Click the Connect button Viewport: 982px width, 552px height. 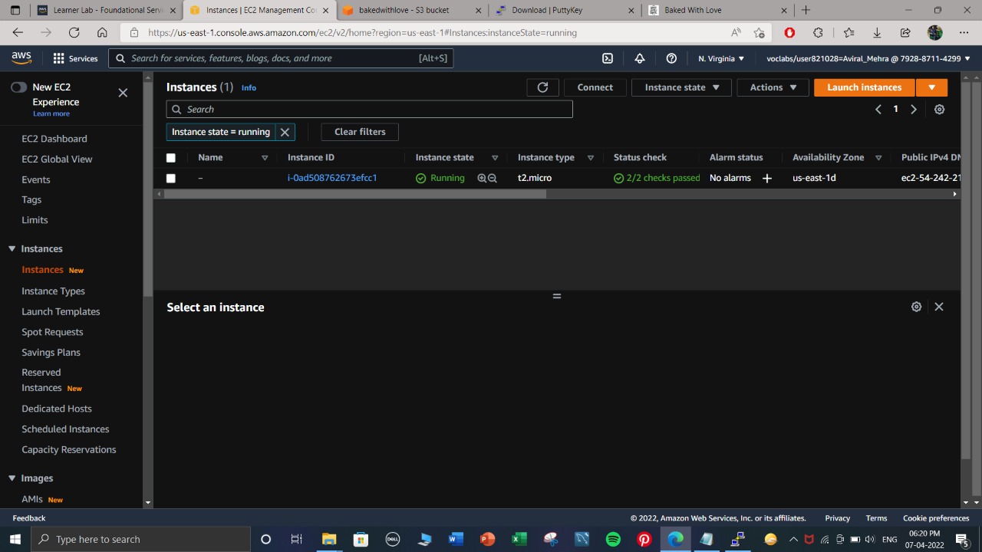pyautogui.click(x=595, y=87)
